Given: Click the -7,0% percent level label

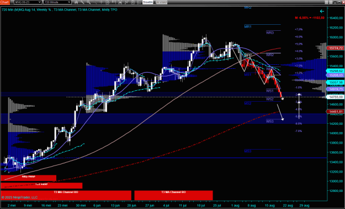Looking at the screenshot, I should tap(298, 131).
